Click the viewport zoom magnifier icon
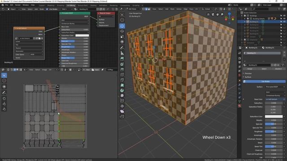Viewport: 287px width, 161px height. (x=222, y=14)
